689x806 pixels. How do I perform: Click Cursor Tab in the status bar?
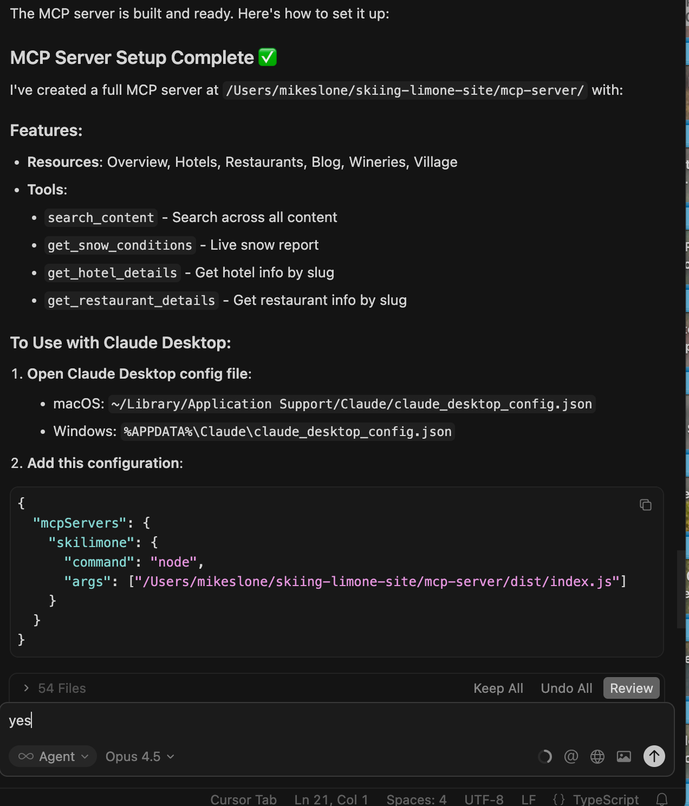(243, 799)
